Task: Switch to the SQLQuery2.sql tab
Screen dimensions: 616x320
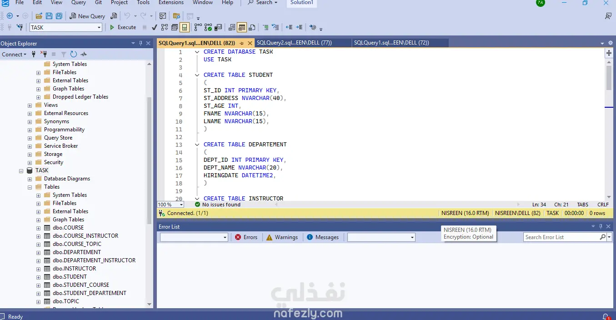Action: pyautogui.click(x=294, y=43)
